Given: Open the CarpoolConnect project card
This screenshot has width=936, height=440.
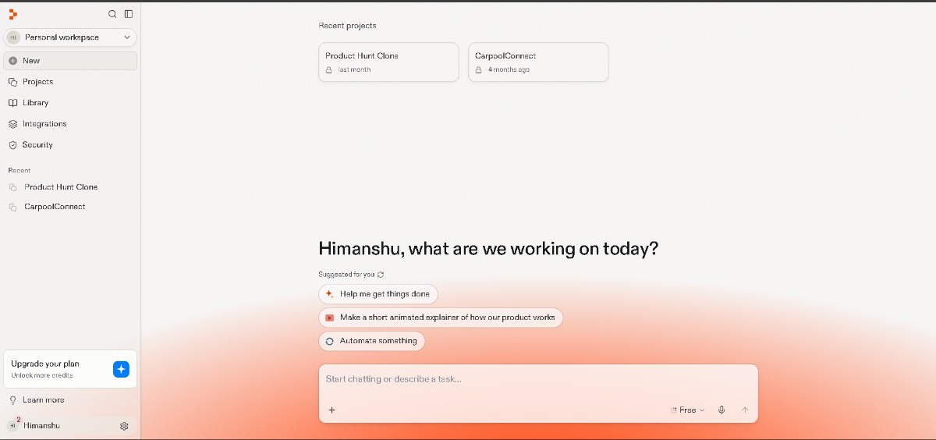Looking at the screenshot, I should [538, 62].
